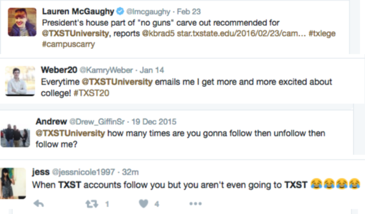
Task: Open the #campuscarry hashtag
Action: coord(68,44)
